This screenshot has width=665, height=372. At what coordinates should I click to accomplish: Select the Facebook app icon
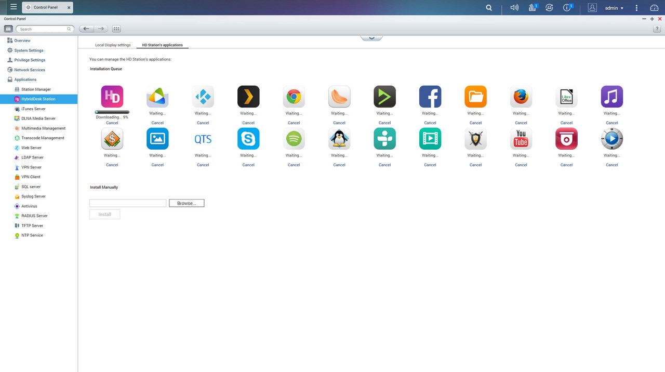[430, 97]
